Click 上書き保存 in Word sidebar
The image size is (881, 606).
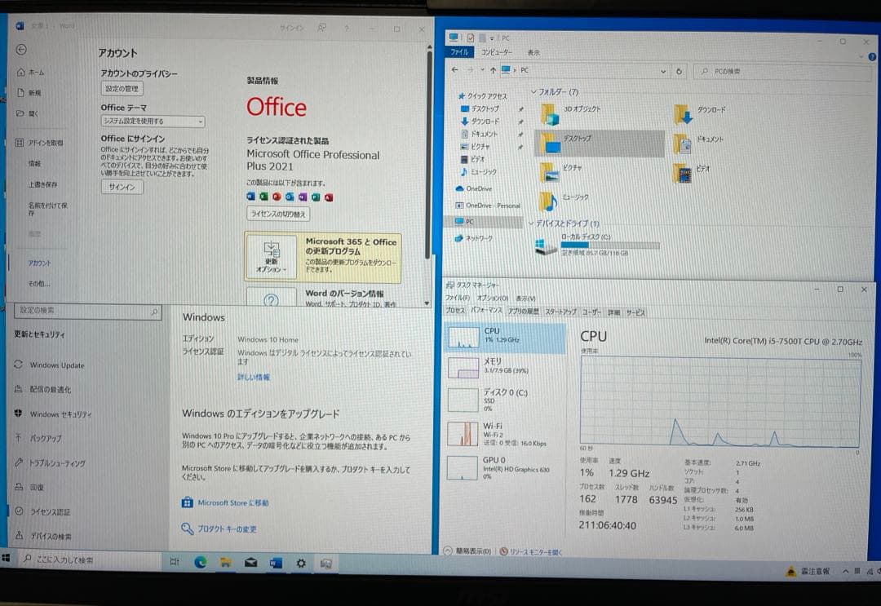(x=42, y=184)
